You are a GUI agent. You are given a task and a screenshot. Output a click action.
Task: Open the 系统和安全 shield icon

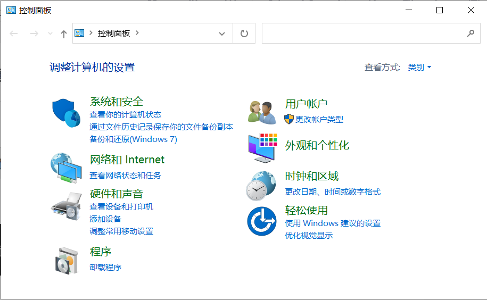(66, 113)
